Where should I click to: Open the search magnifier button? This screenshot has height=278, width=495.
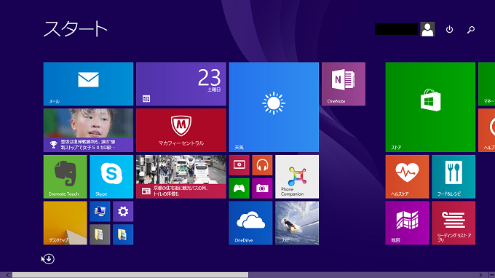pos(471,29)
